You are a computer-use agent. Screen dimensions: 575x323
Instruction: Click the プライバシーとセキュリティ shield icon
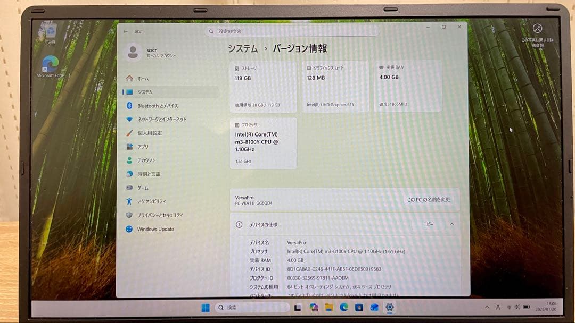coord(128,215)
